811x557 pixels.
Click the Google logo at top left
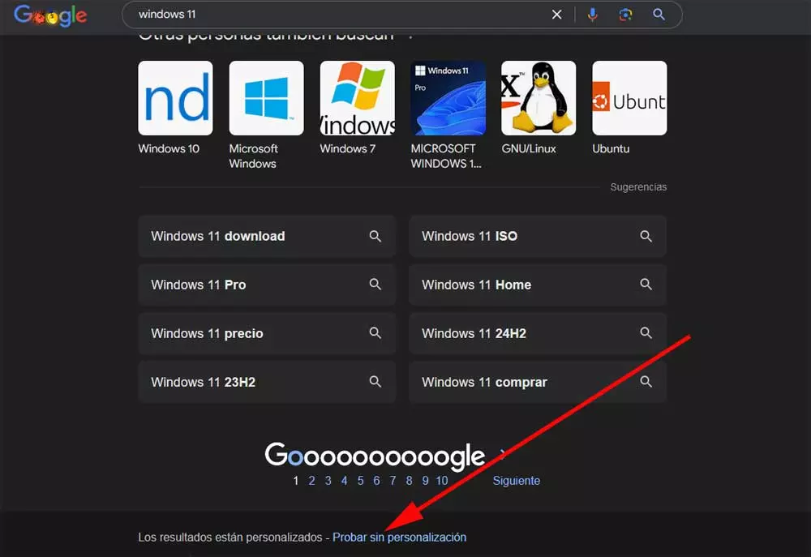[50, 15]
